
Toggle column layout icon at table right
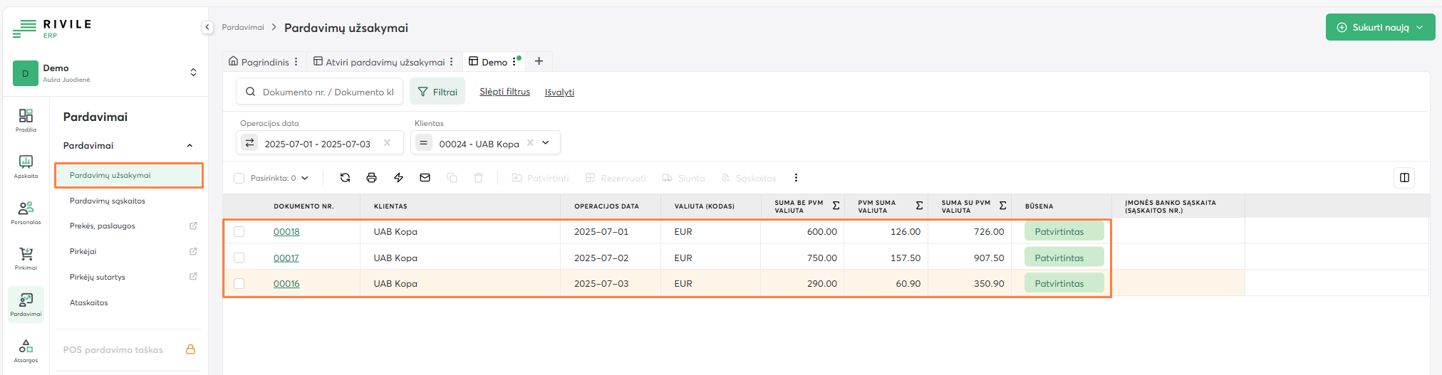pos(1404,178)
